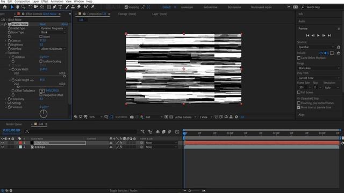
Task: Open the Effect menu
Action: coord(45,1)
